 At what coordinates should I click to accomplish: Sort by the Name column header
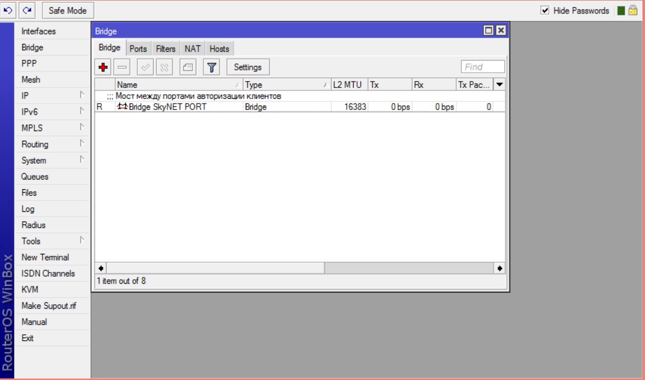click(x=179, y=84)
